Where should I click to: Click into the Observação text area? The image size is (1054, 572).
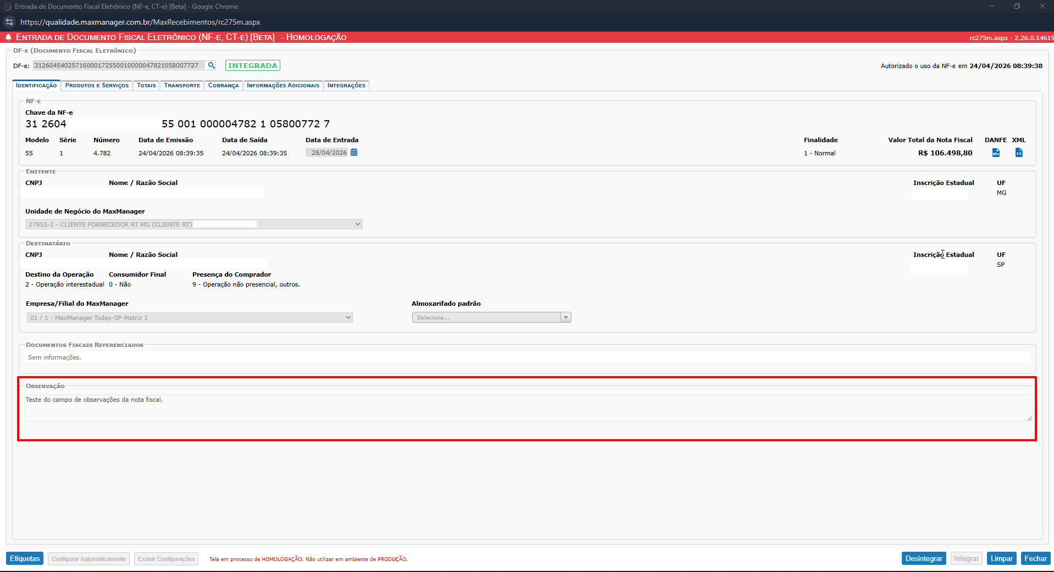coord(528,408)
